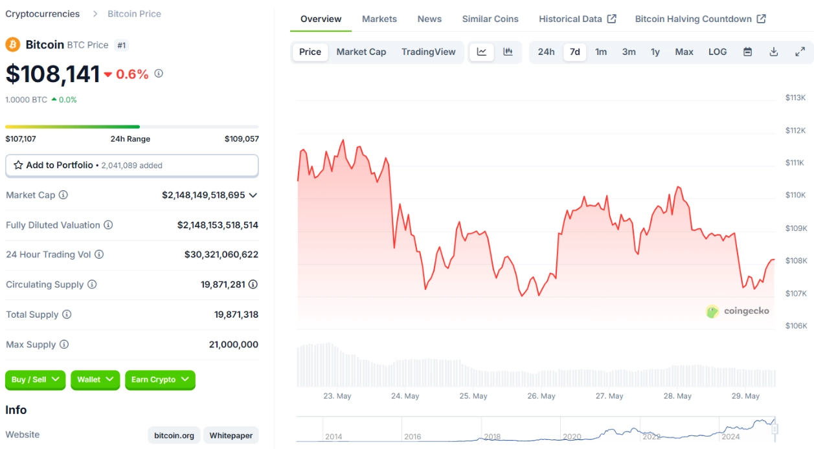Click the Cryptocurrencies breadcrumb link
The image size is (814, 449).
43,14
